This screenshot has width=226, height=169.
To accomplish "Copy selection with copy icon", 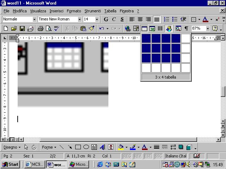I will 75,29.
